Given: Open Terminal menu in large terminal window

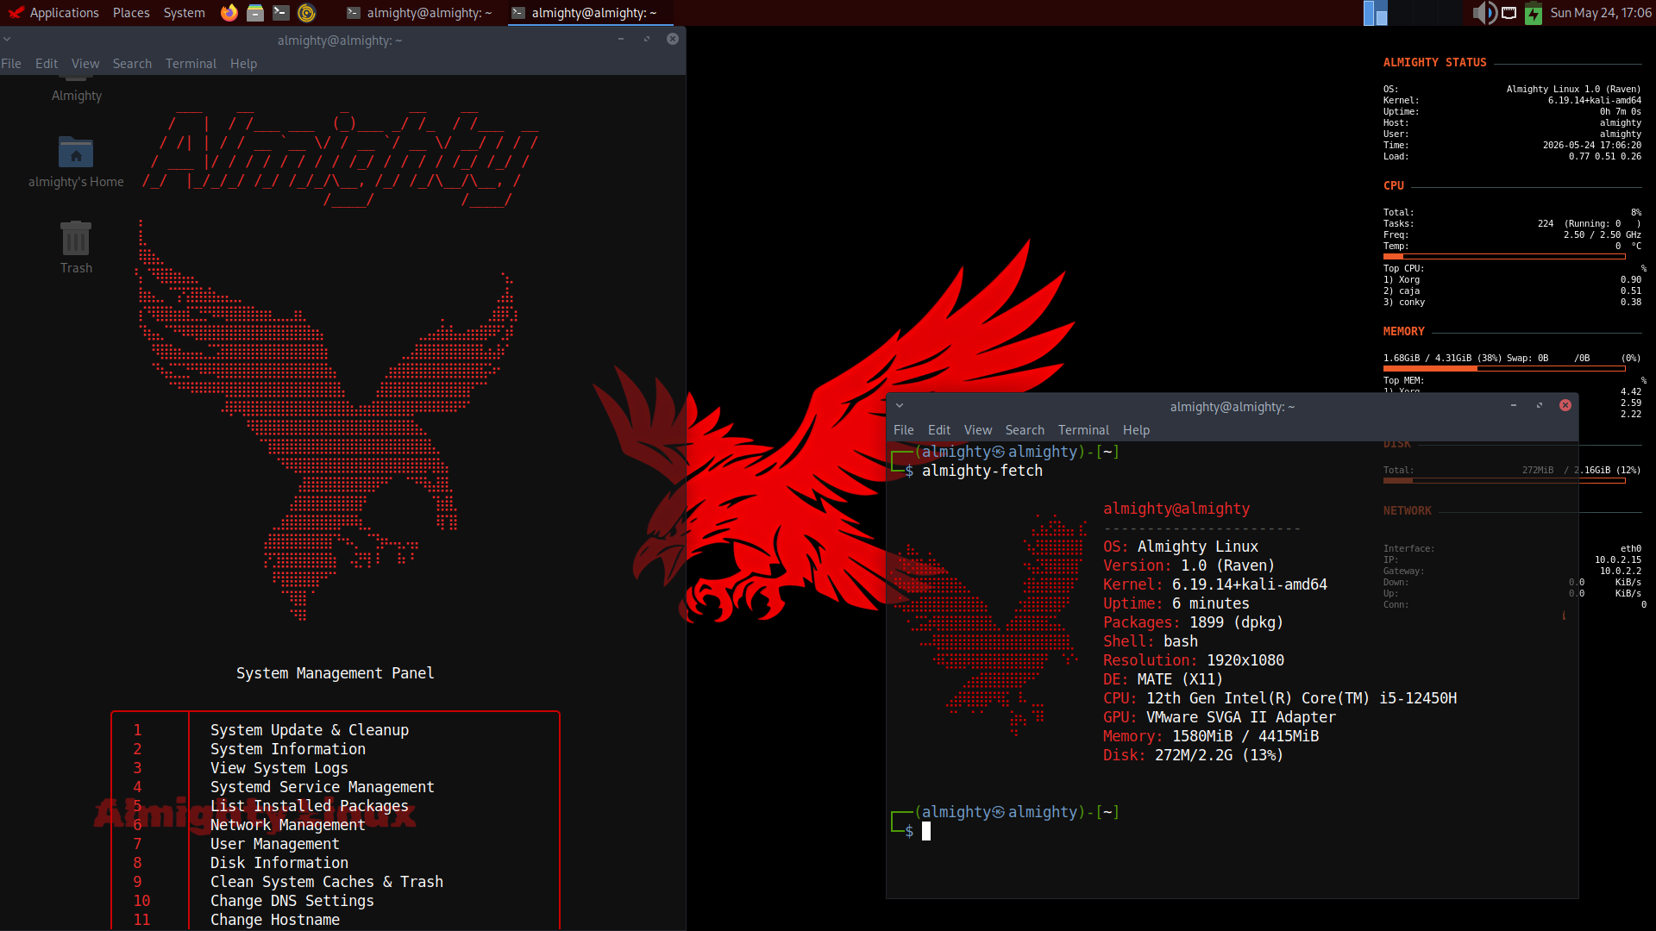Looking at the screenshot, I should [191, 63].
